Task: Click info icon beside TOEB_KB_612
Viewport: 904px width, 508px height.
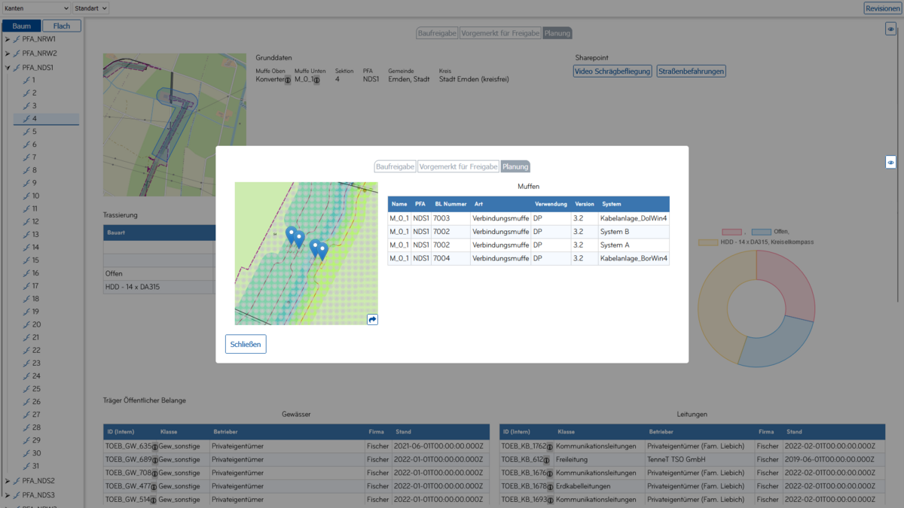Action: tap(548, 460)
